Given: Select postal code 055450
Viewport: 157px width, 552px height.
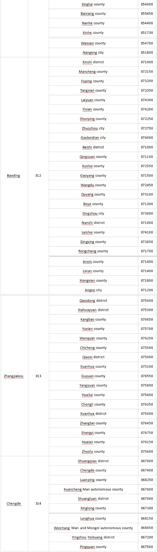Looking at the screenshot, I should (147, 14).
